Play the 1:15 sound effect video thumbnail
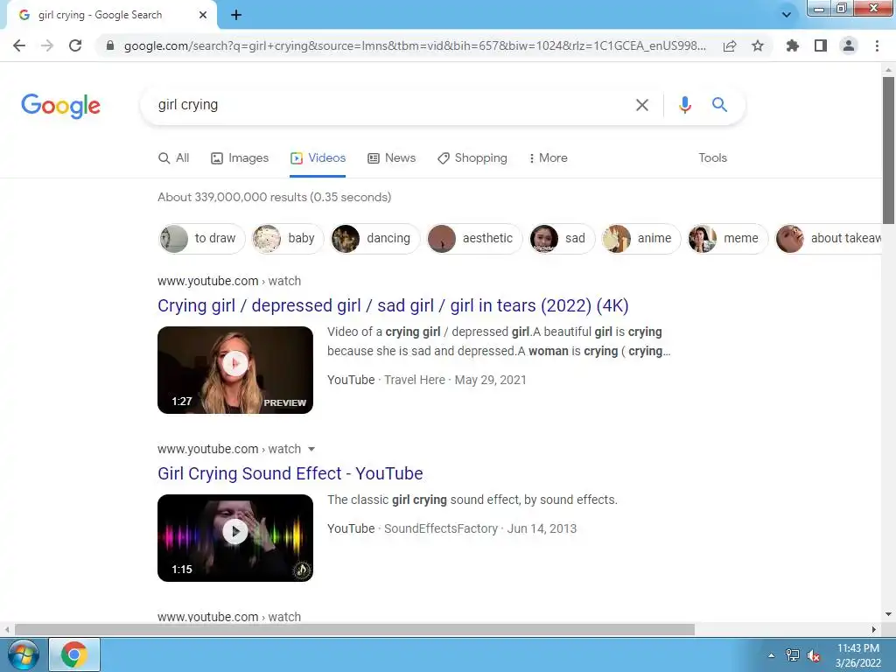 [x=235, y=538]
